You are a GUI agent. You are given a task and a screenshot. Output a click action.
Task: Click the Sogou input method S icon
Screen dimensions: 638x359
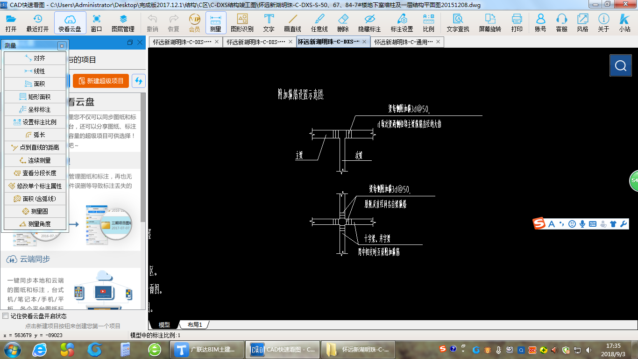coord(539,224)
